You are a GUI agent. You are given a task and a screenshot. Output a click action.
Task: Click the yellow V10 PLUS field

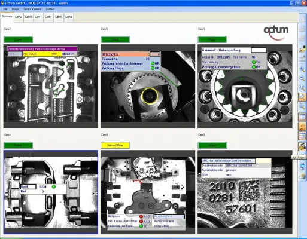pyautogui.click(x=42, y=54)
